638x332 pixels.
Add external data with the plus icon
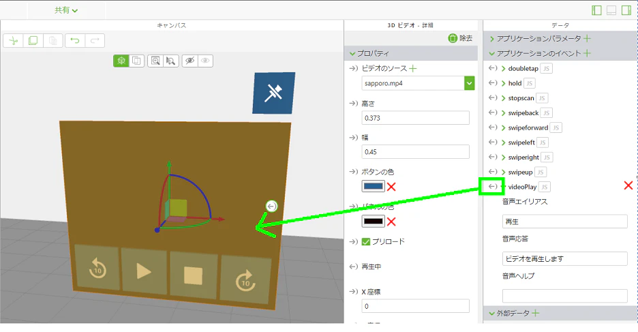click(x=536, y=313)
